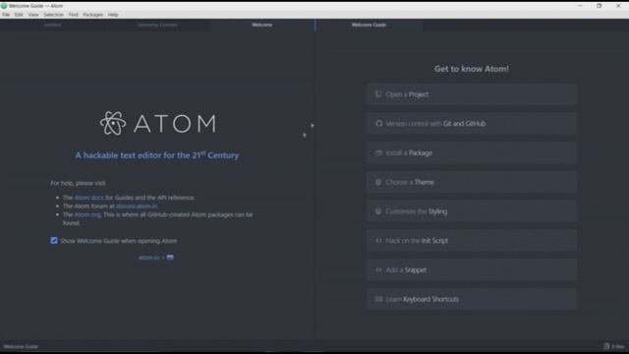This screenshot has width=629, height=354.
Task: Open the File menu
Action: [6, 15]
